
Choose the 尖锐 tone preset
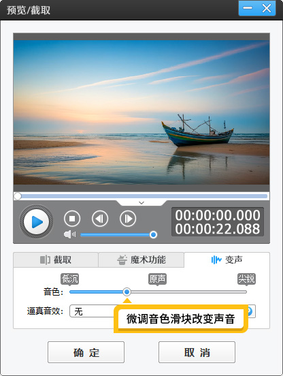[247, 279]
